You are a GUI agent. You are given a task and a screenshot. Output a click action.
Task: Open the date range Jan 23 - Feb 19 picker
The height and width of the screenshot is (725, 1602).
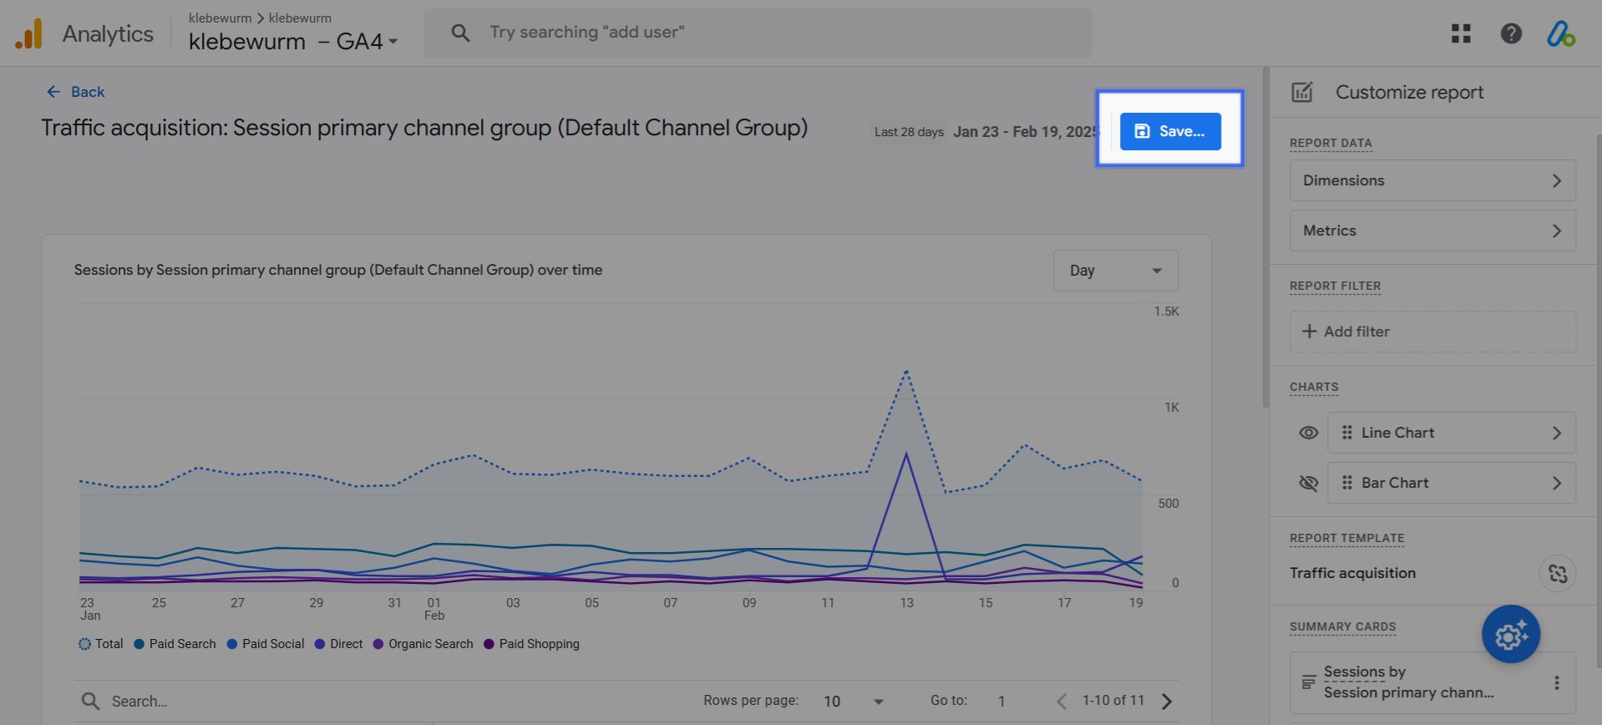(1026, 132)
